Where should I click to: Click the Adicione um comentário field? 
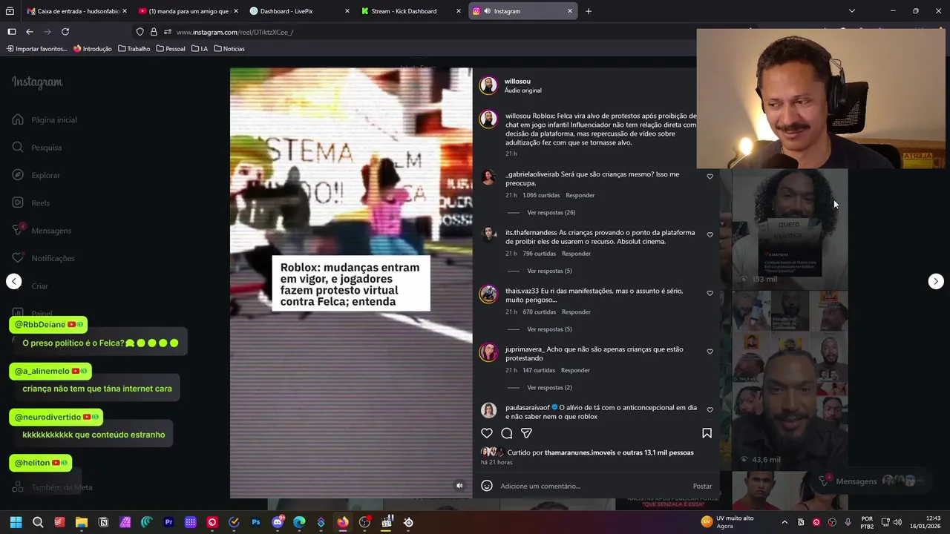click(x=594, y=487)
